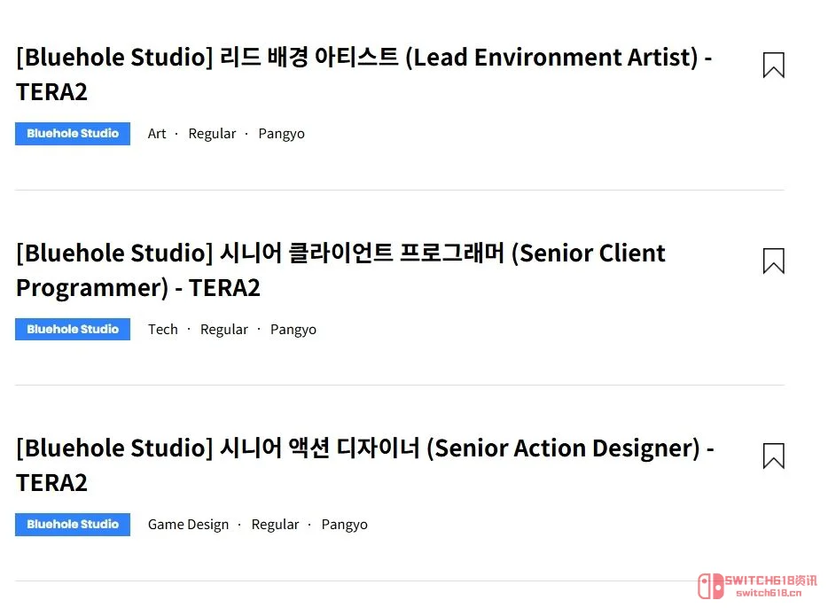This screenshot has width=828, height=608.
Task: Select the Bluehole Studio badge under Programmer job
Action: 73,329
